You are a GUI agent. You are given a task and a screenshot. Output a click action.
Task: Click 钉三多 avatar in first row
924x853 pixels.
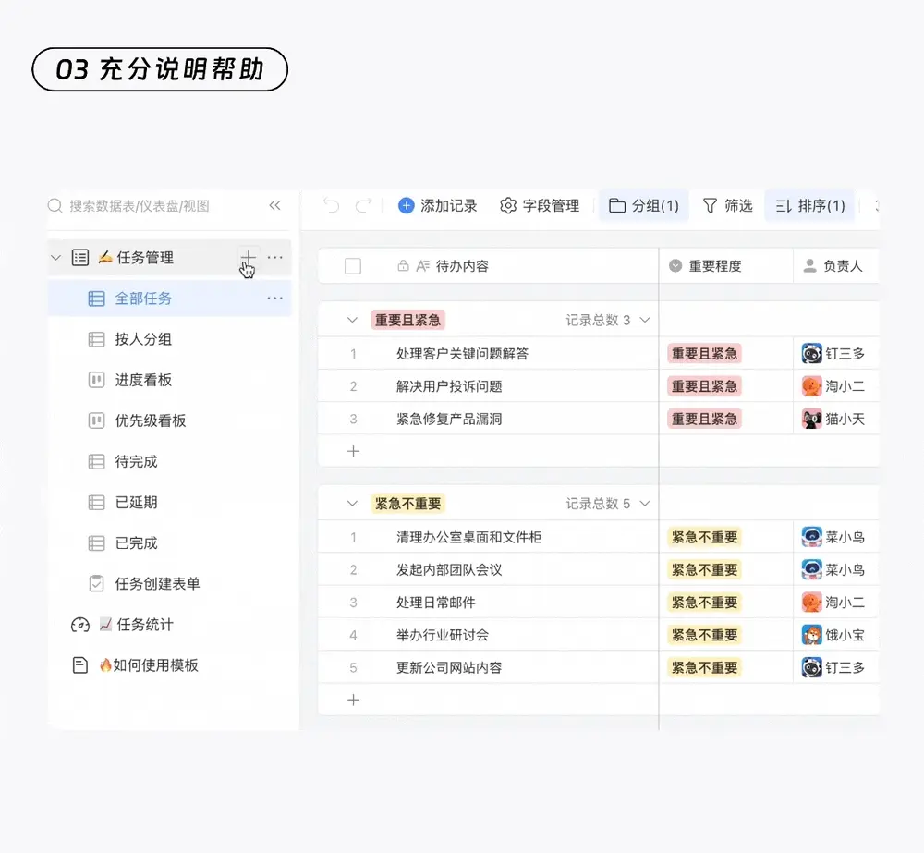(811, 354)
